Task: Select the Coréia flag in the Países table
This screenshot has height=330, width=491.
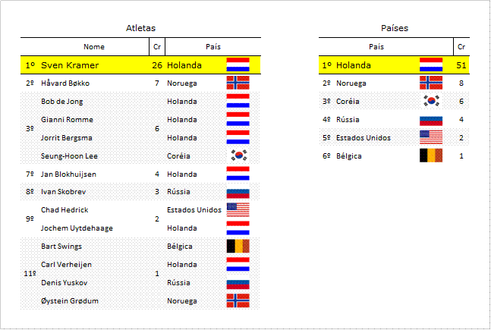Action: coord(431,101)
